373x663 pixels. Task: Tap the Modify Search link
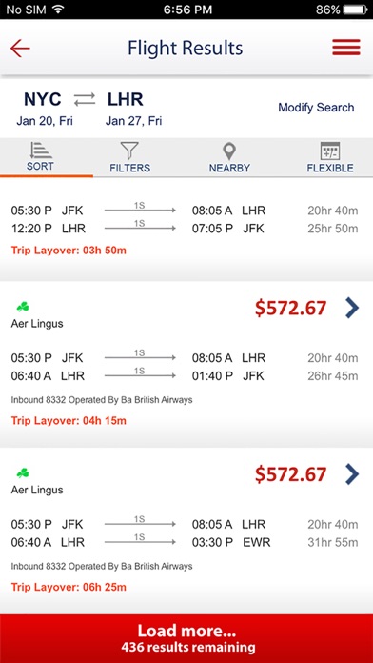tap(316, 108)
